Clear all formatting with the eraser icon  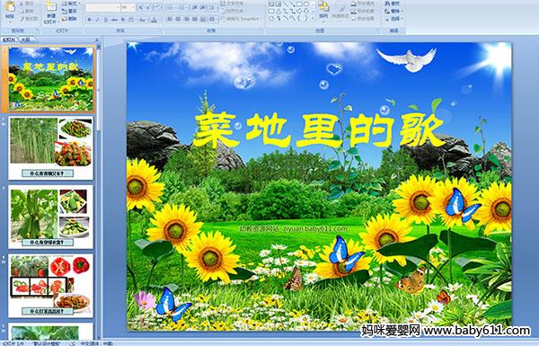coord(158,7)
